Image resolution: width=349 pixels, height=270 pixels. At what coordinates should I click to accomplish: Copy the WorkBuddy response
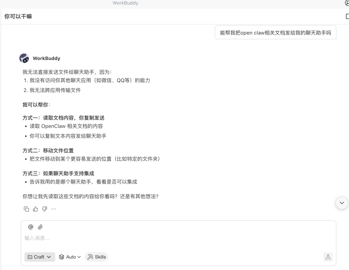point(26,209)
